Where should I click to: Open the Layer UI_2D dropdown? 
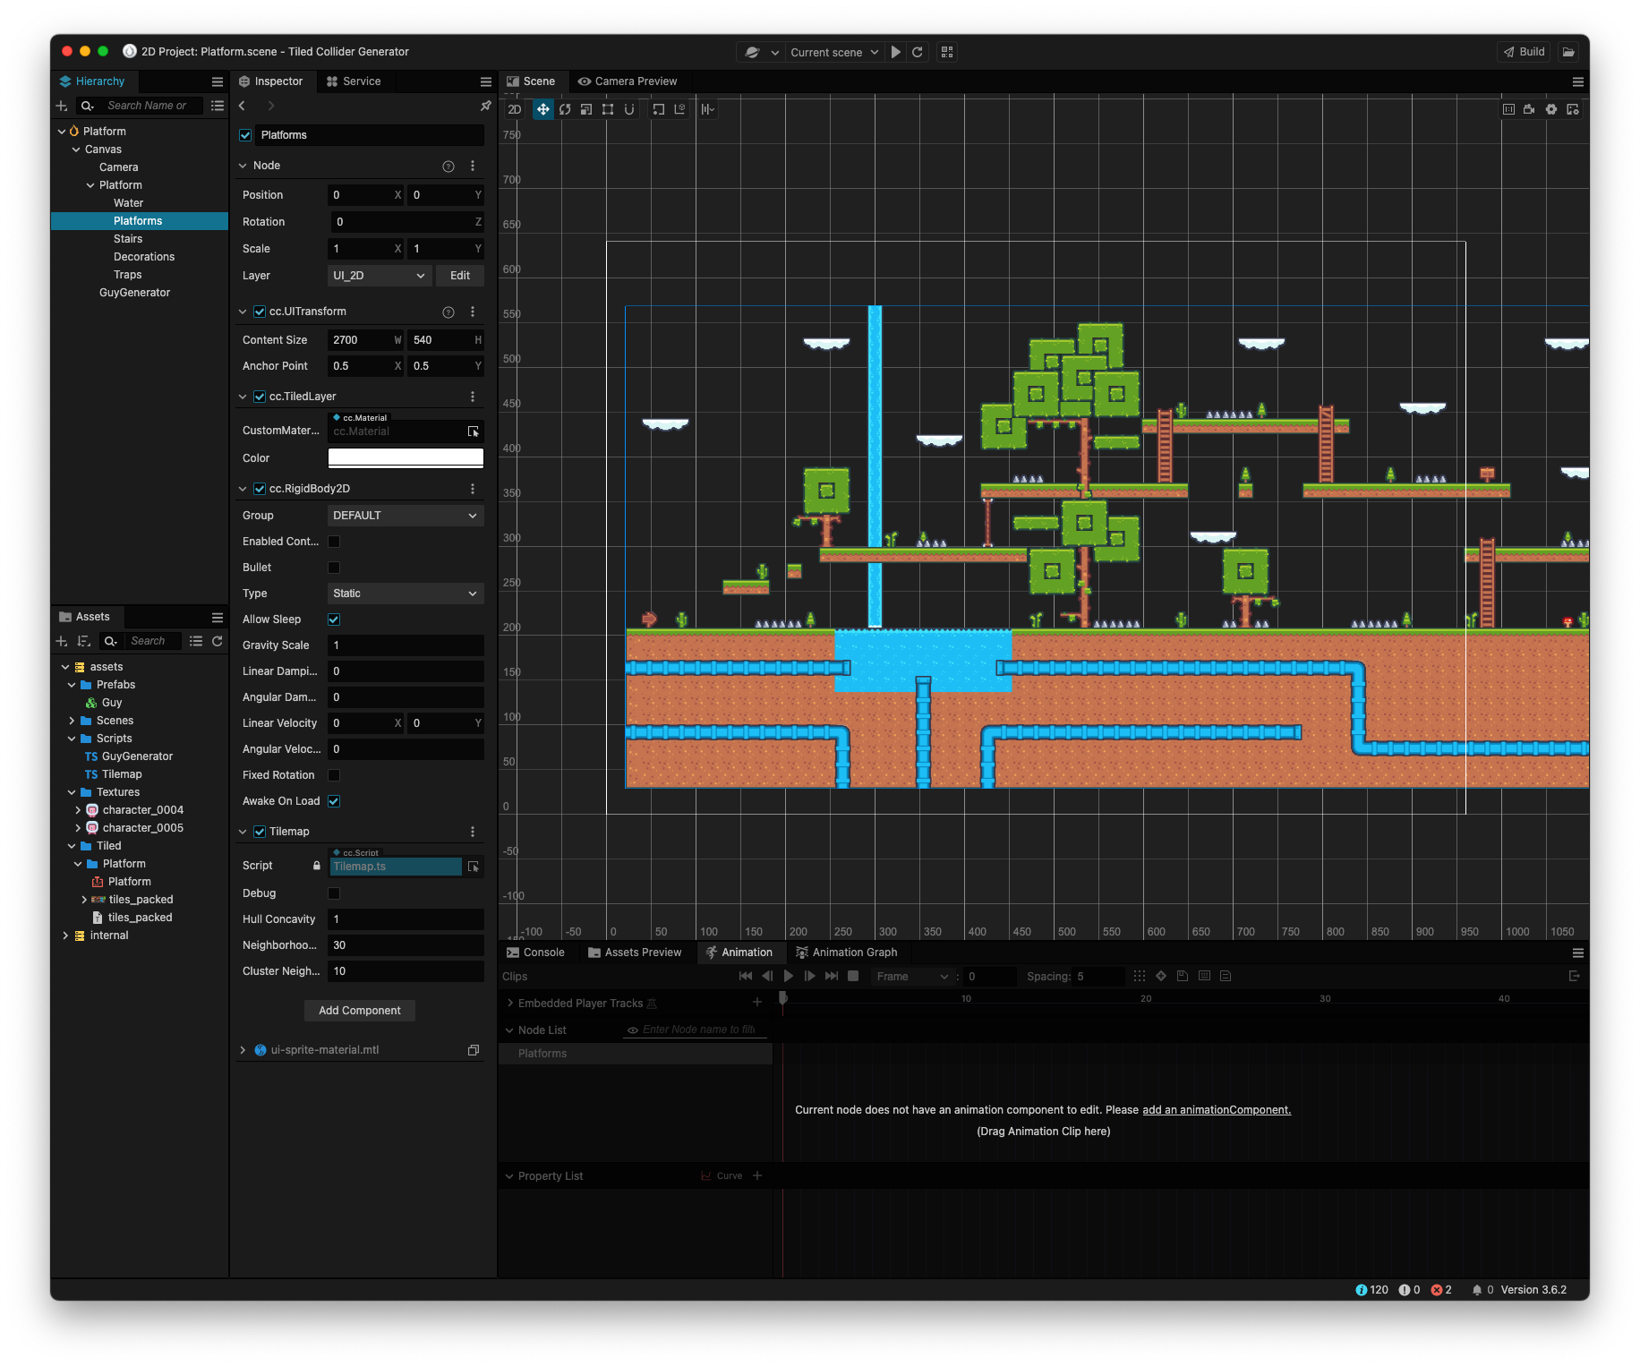coord(380,276)
